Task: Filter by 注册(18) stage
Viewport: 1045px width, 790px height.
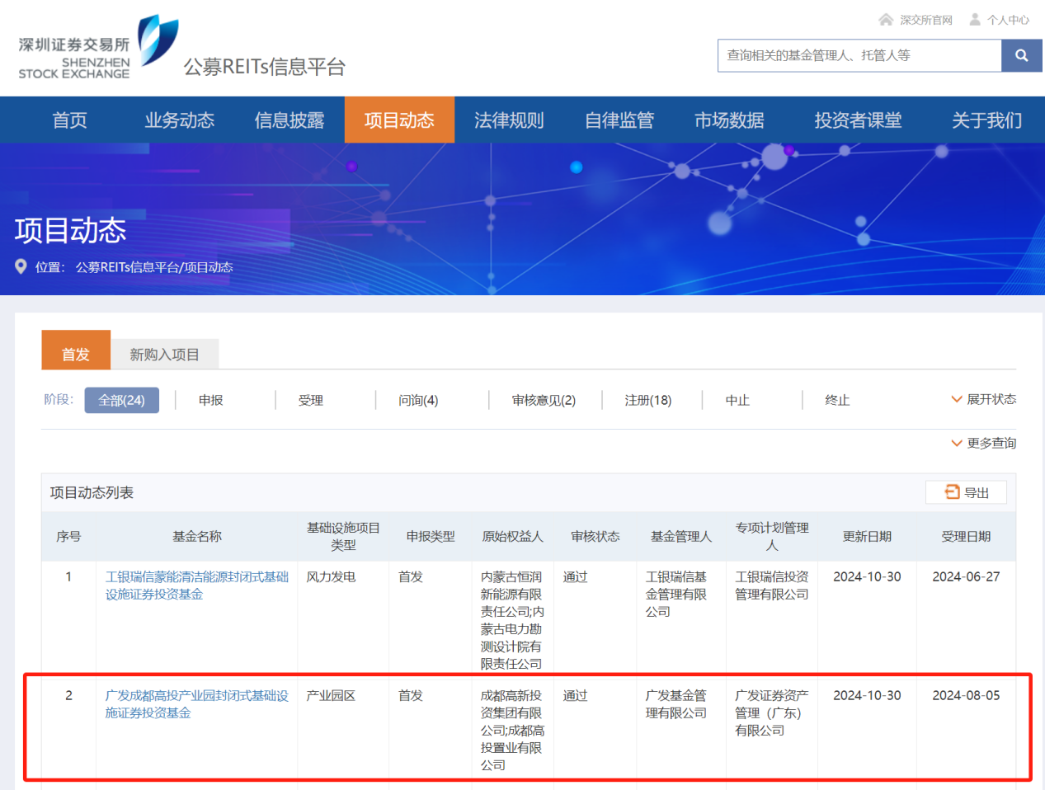Action: pos(647,400)
